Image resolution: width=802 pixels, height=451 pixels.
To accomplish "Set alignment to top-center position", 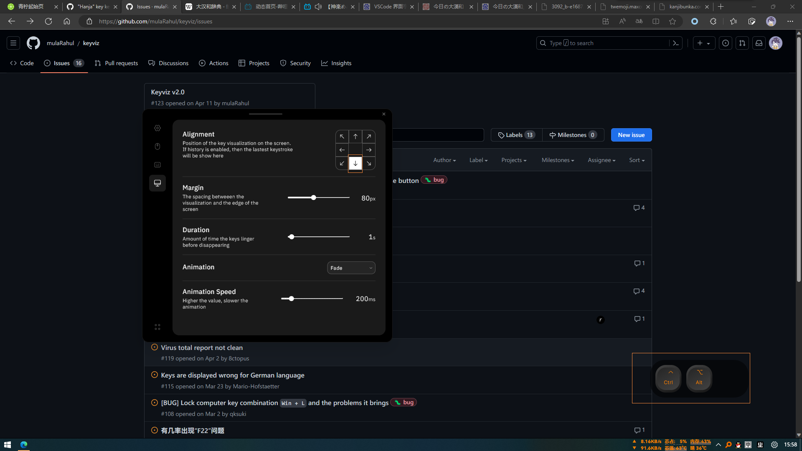I will click(x=355, y=136).
